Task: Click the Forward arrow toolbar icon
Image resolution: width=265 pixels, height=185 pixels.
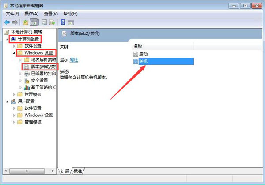Action: coord(15,22)
